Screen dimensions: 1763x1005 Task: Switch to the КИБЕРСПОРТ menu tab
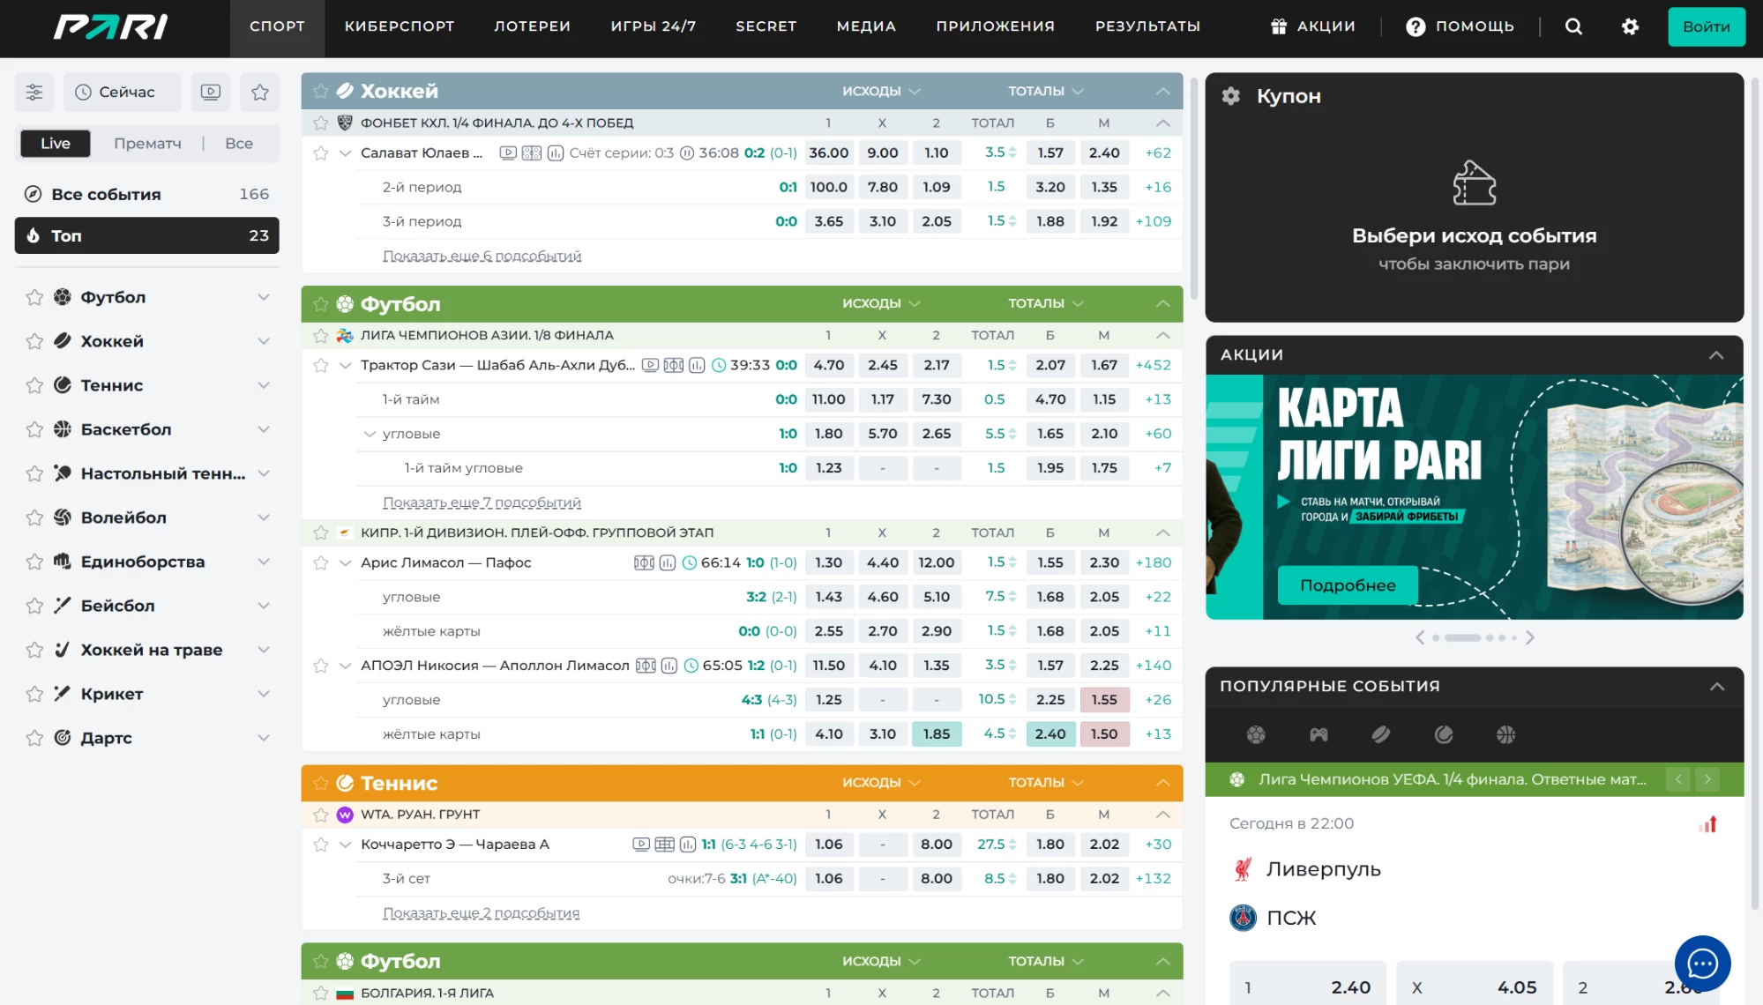[x=400, y=26]
